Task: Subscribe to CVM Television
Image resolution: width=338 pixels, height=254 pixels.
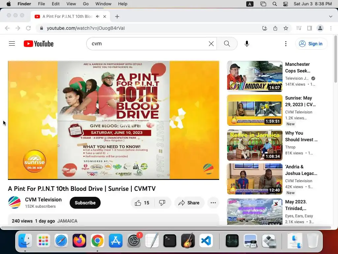Action: click(x=85, y=203)
